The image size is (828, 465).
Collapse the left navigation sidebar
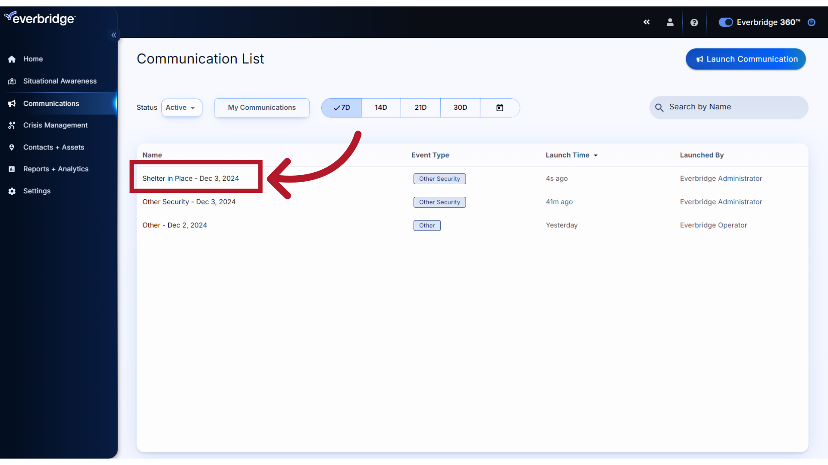click(x=114, y=35)
